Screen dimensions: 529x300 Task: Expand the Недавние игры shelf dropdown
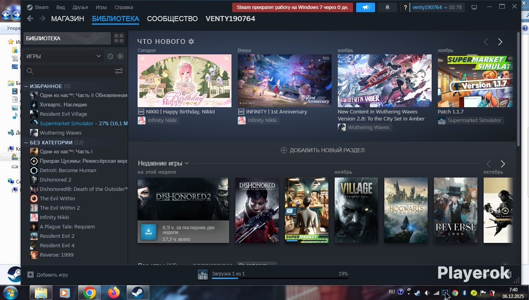pyautogui.click(x=186, y=163)
